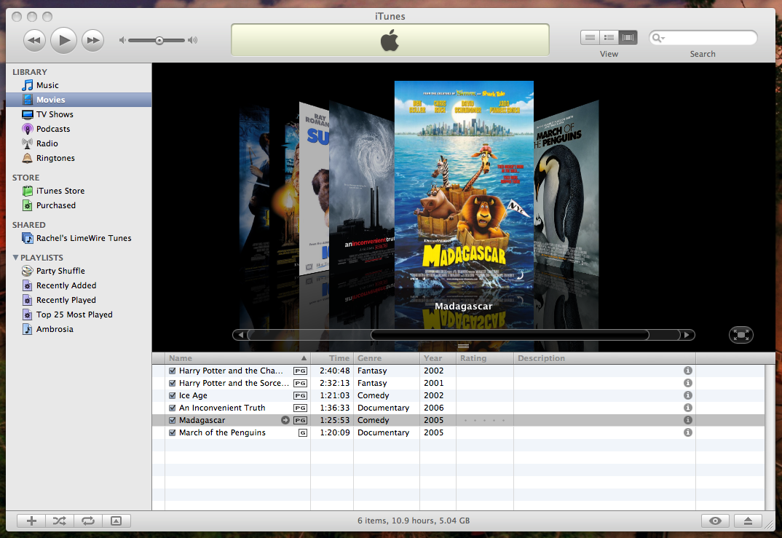Click the Search field
Screen dimensions: 782x538
703,36
